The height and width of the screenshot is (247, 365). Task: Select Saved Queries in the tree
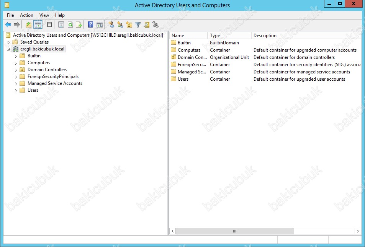(x=34, y=42)
